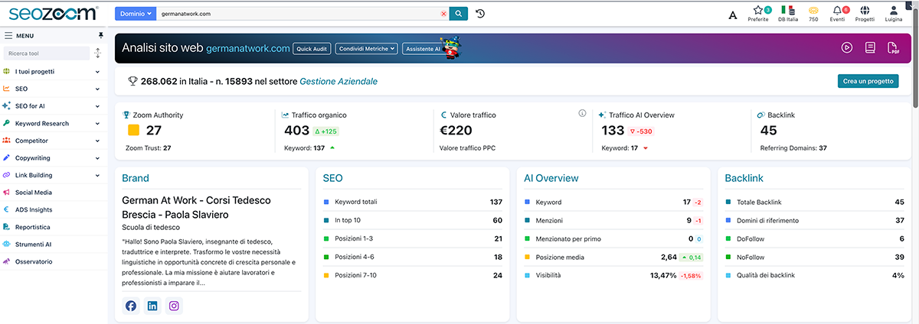Open Preferite favorites star

coord(758,14)
